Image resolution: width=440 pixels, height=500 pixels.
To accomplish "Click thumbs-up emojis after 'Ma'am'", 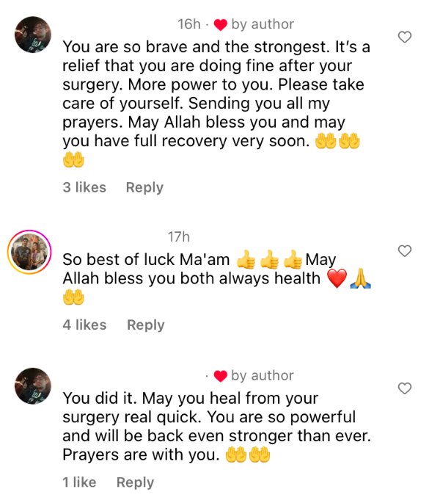I will (269, 260).
